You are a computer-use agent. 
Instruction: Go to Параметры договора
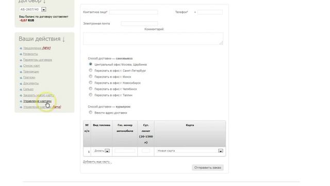click(38, 60)
